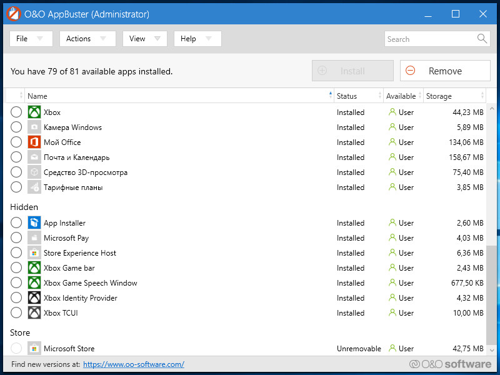The image size is (500, 375).
Task: Open the oo-software.com link
Action: pyautogui.click(x=134, y=364)
